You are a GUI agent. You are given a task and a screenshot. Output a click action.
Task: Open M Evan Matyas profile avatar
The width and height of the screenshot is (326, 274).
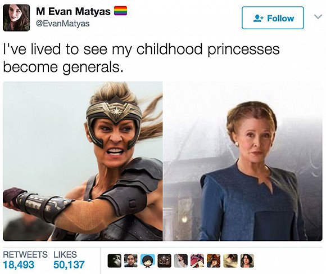tap(16, 18)
